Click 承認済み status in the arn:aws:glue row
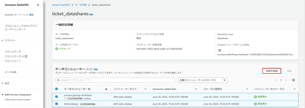The width and height of the screenshot is (305, 108). pos(262,97)
